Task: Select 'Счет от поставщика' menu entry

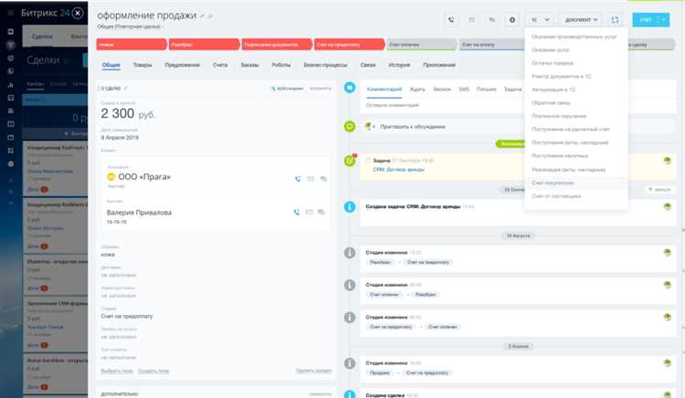Action: 556,196
